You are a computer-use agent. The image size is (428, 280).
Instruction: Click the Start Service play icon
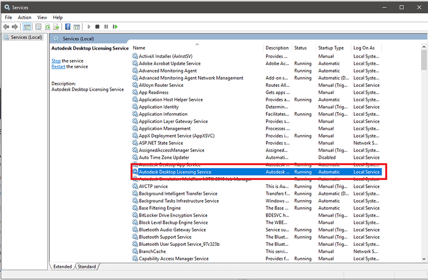pyautogui.click(x=88, y=27)
